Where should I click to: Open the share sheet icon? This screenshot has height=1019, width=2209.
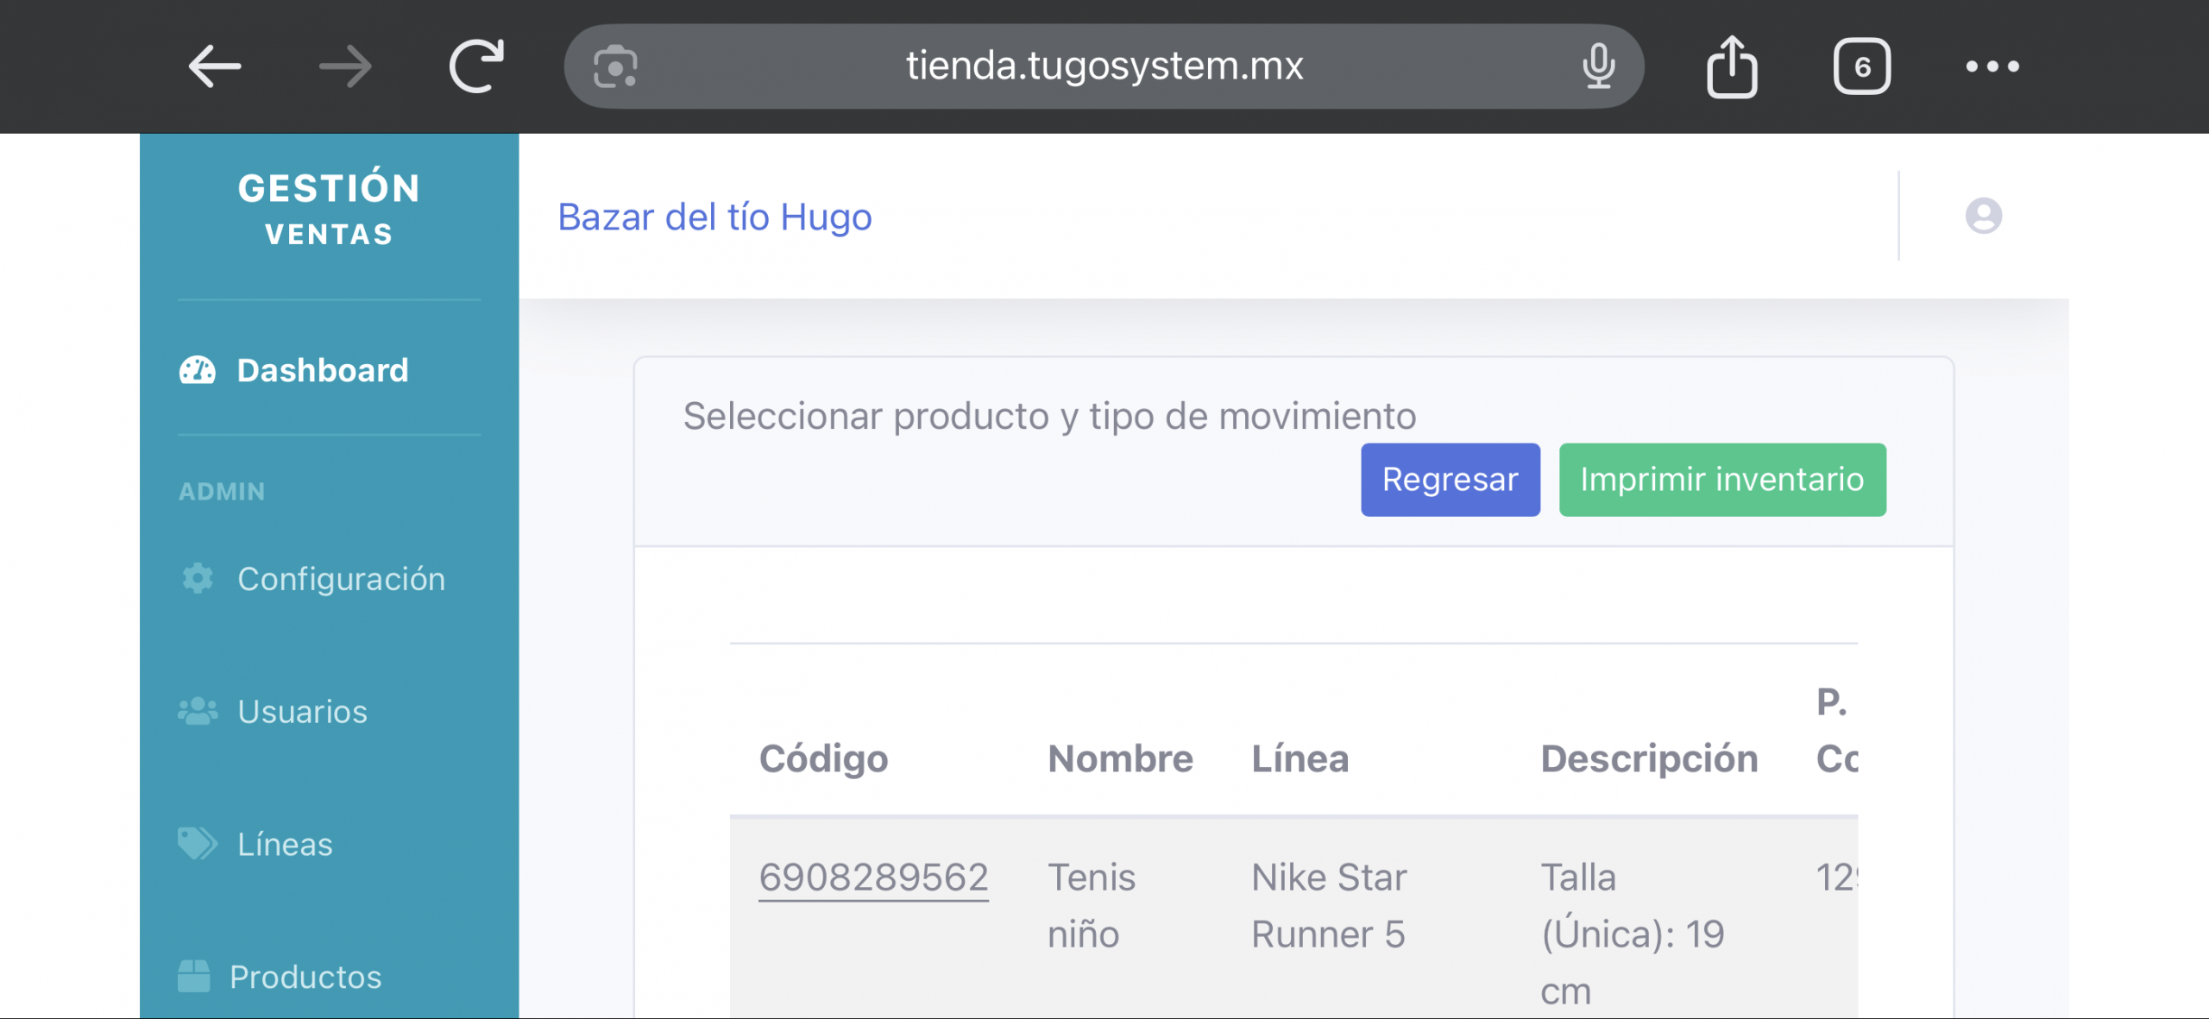1732,66
